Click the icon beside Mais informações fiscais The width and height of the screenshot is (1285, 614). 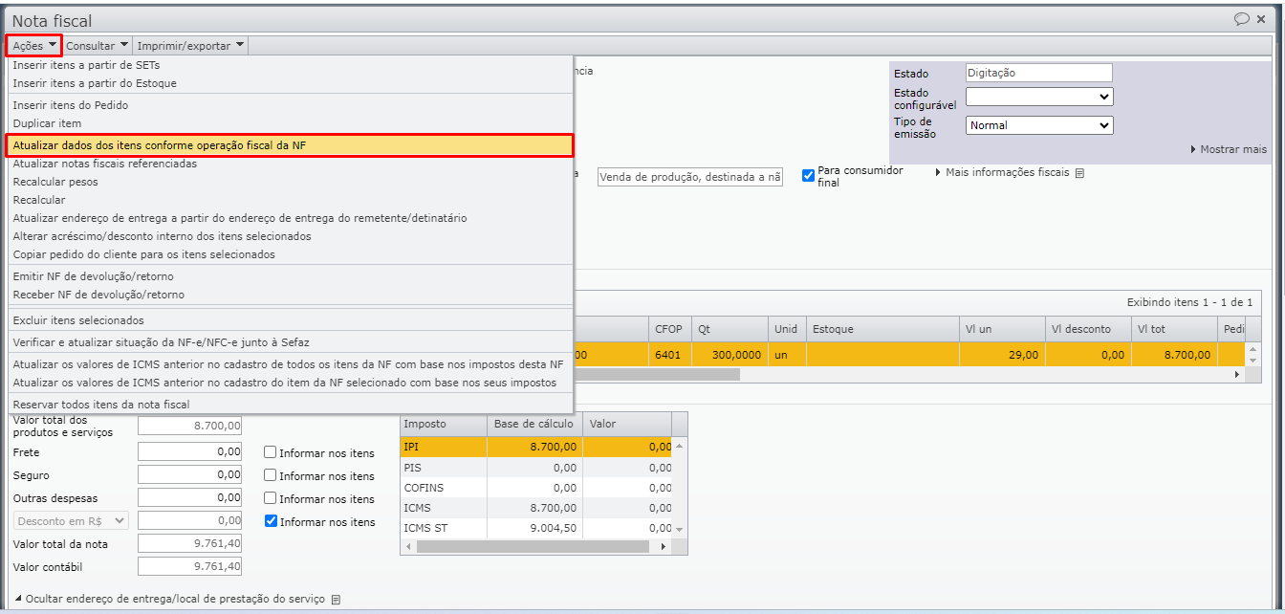[1079, 173]
